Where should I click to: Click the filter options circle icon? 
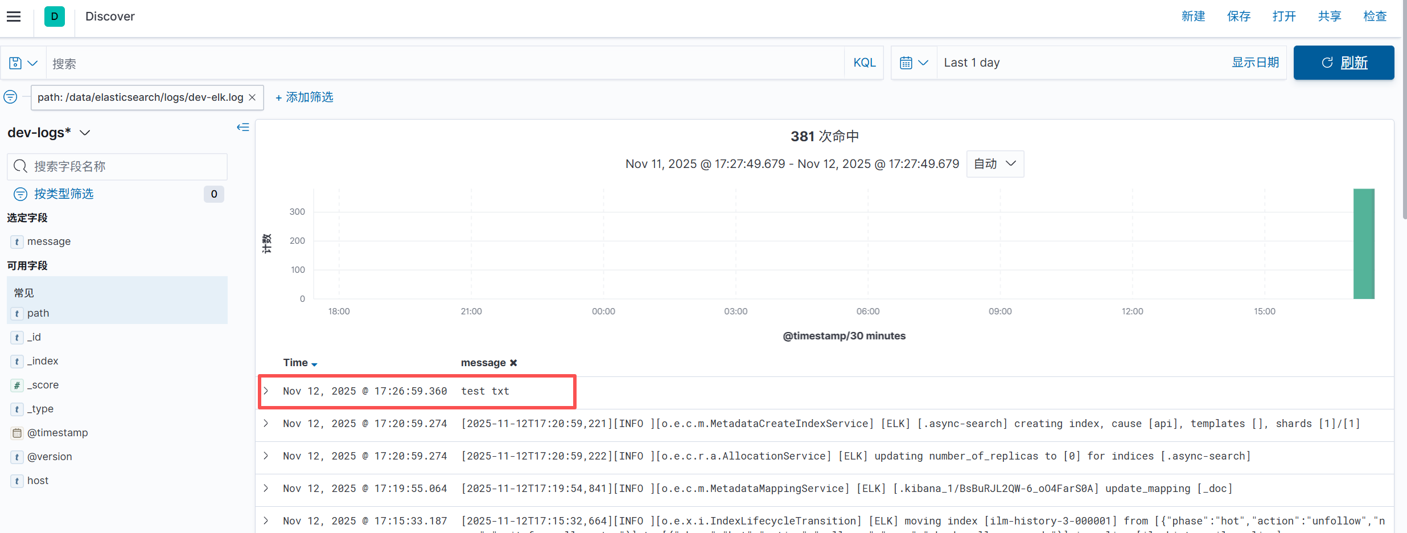(x=10, y=97)
